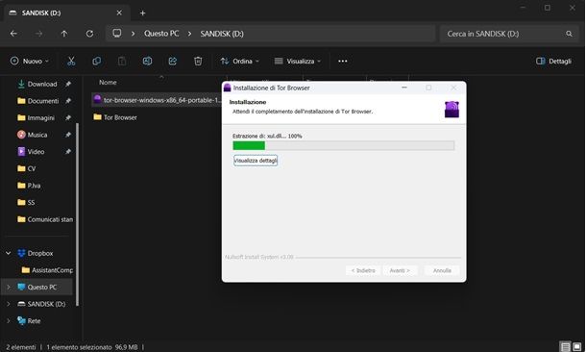
Task: Click the chevron after Questo PC in breadcrumb
Action: point(189,34)
